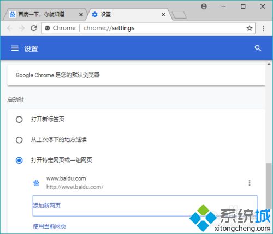Bookmark this page with the star icon
Screen dimensions: 273x234
(250, 28)
